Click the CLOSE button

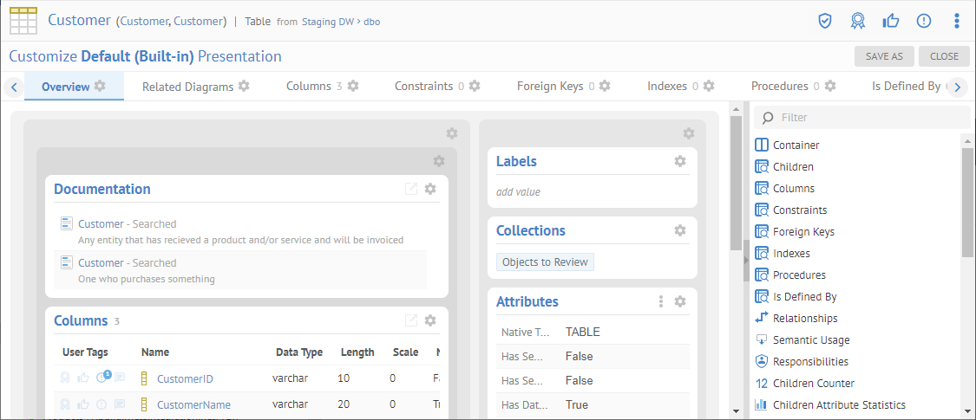(x=944, y=56)
